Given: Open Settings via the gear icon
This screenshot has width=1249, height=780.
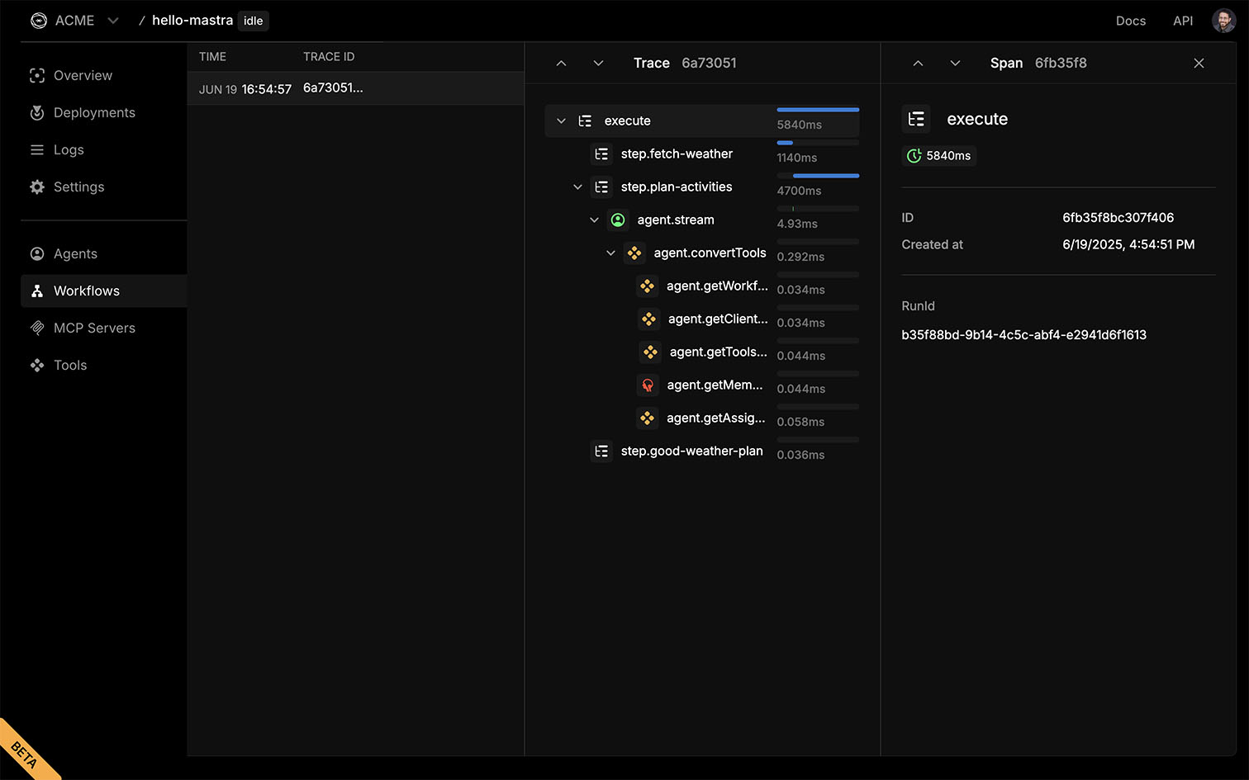Looking at the screenshot, I should tap(37, 187).
